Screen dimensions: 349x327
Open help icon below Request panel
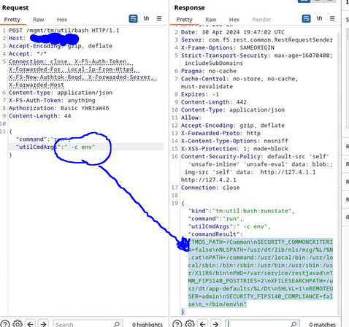[4, 324]
